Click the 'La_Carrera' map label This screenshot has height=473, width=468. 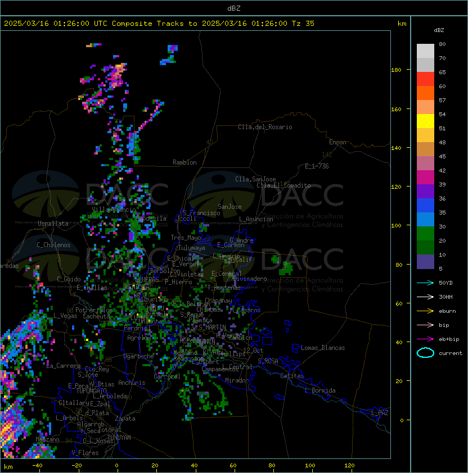[63, 366]
